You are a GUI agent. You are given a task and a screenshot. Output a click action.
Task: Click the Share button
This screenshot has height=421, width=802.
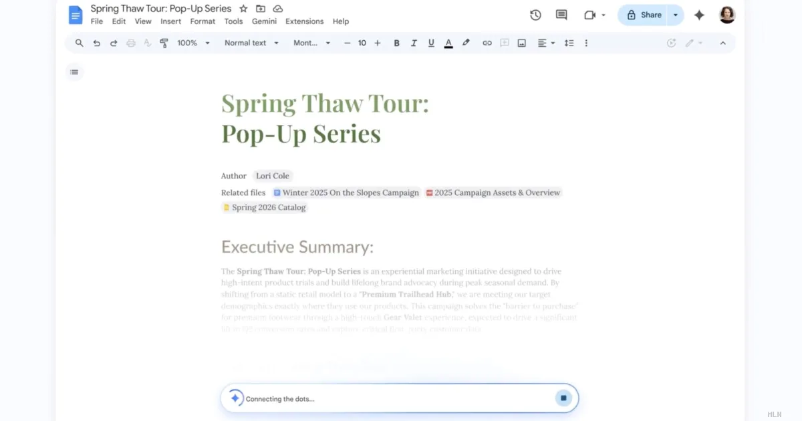(x=644, y=15)
